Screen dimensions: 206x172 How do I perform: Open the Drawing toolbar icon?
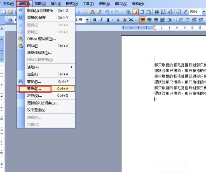170,12
